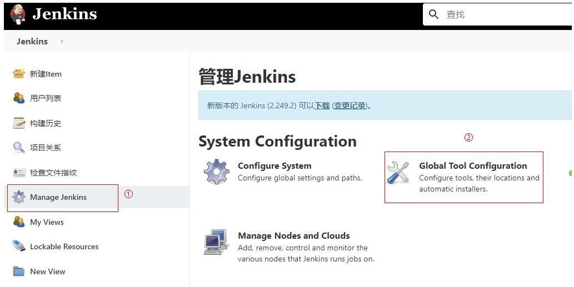Click the Jenkins title in header
This screenshot has height=287, width=574.
(65, 14)
